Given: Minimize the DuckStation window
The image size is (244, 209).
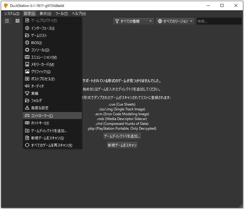Looking at the screenshot, I should (x=208, y=6).
